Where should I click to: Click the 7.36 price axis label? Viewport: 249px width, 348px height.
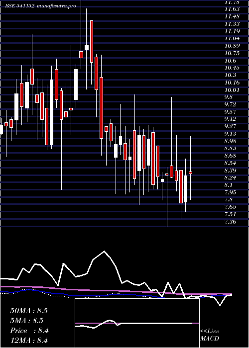(x=230, y=222)
